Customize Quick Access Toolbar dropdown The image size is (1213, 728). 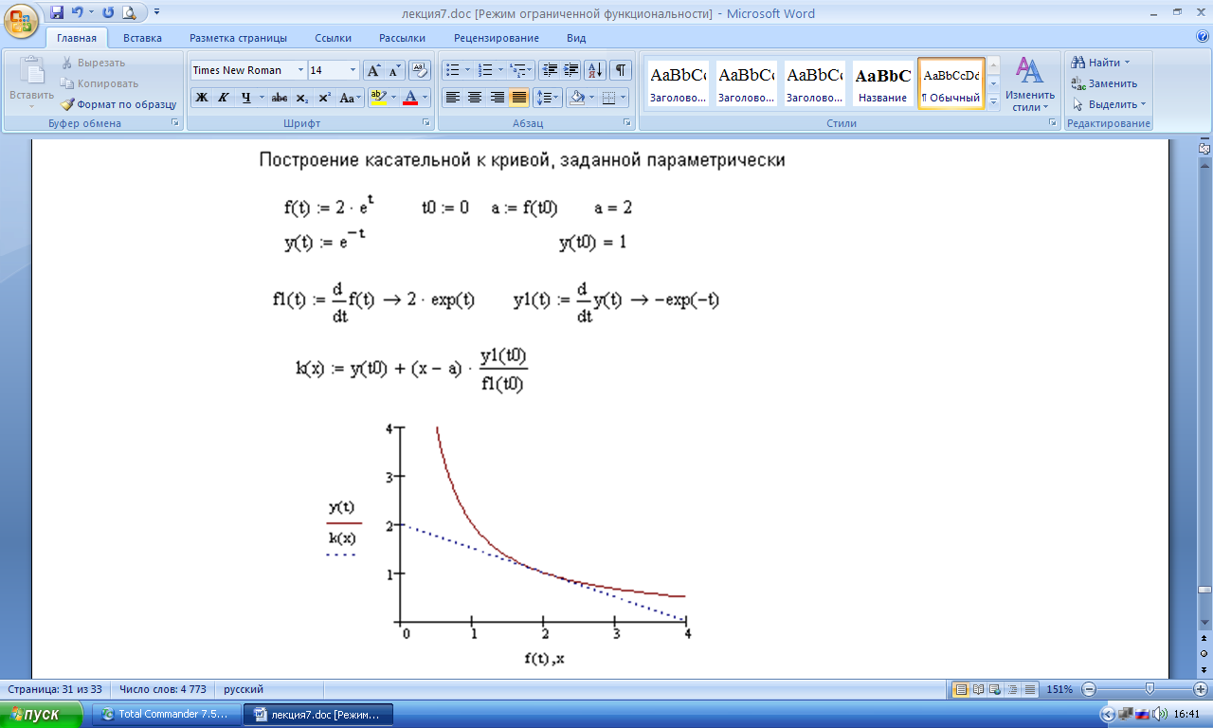[x=156, y=13]
